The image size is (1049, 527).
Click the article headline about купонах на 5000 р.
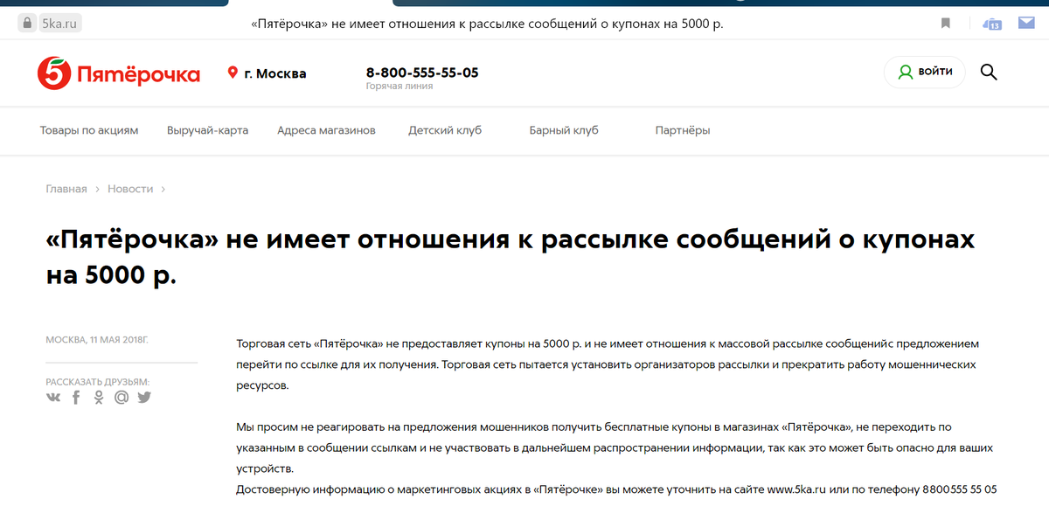click(x=511, y=257)
